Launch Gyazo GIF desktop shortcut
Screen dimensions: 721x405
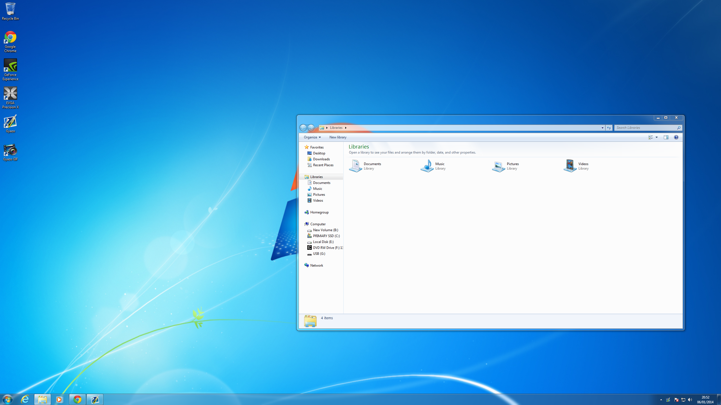(x=10, y=152)
